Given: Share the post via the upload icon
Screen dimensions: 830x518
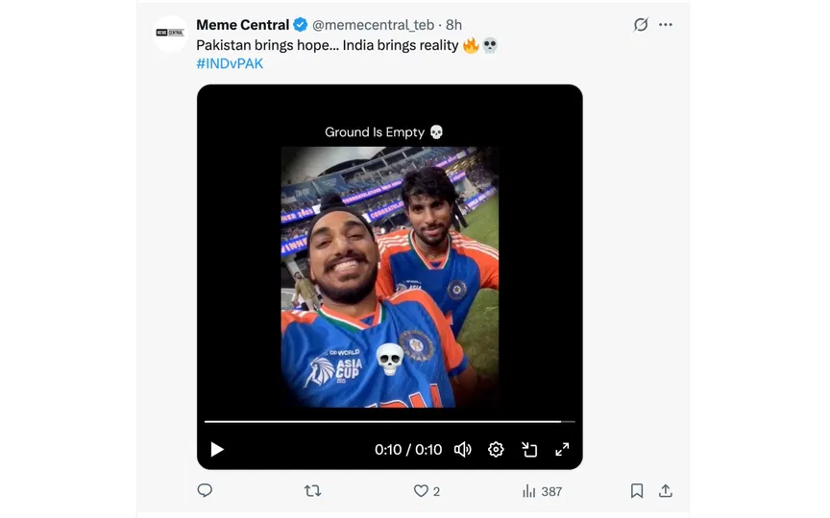Looking at the screenshot, I should point(665,490).
